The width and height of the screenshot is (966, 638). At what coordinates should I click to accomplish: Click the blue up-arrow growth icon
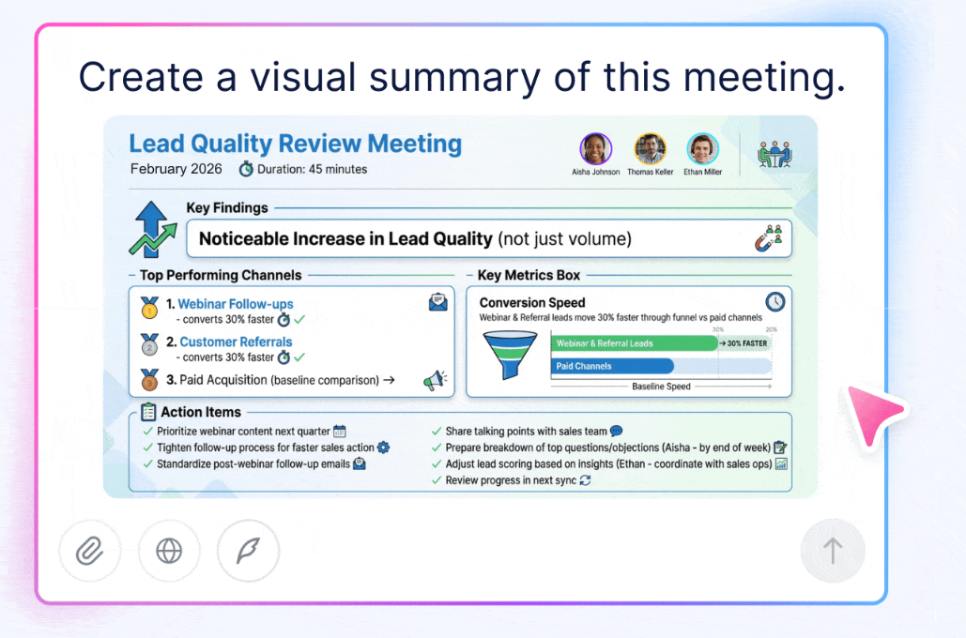click(x=151, y=229)
